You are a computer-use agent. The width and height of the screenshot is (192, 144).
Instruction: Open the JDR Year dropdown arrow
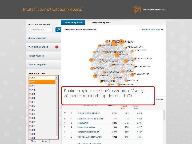click(x=57, y=78)
